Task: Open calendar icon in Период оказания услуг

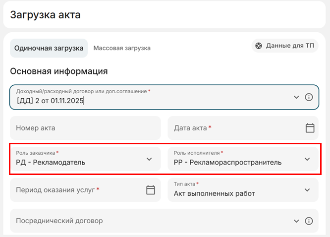Action: [151, 190]
